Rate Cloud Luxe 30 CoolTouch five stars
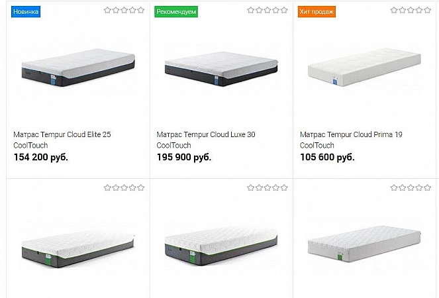Screen dimensions: 439x298 [283, 11]
